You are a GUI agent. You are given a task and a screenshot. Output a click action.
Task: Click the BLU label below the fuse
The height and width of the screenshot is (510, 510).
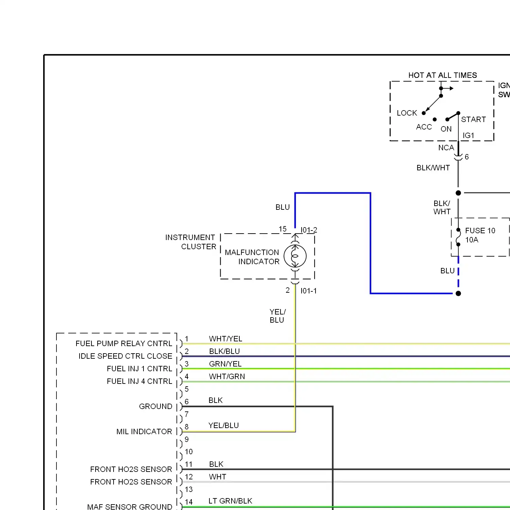(447, 271)
